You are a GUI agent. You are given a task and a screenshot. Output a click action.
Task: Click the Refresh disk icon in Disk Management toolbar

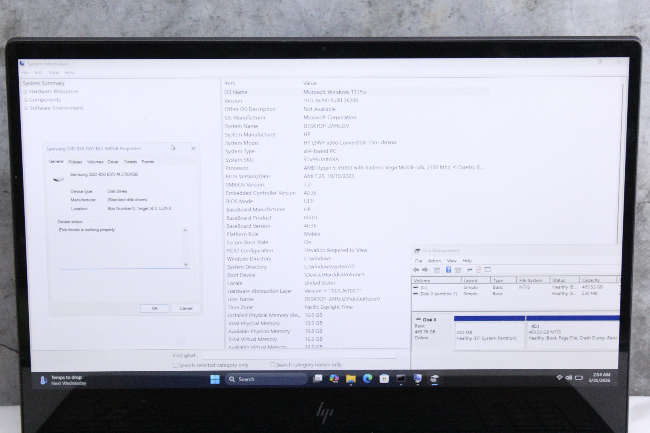(x=470, y=270)
